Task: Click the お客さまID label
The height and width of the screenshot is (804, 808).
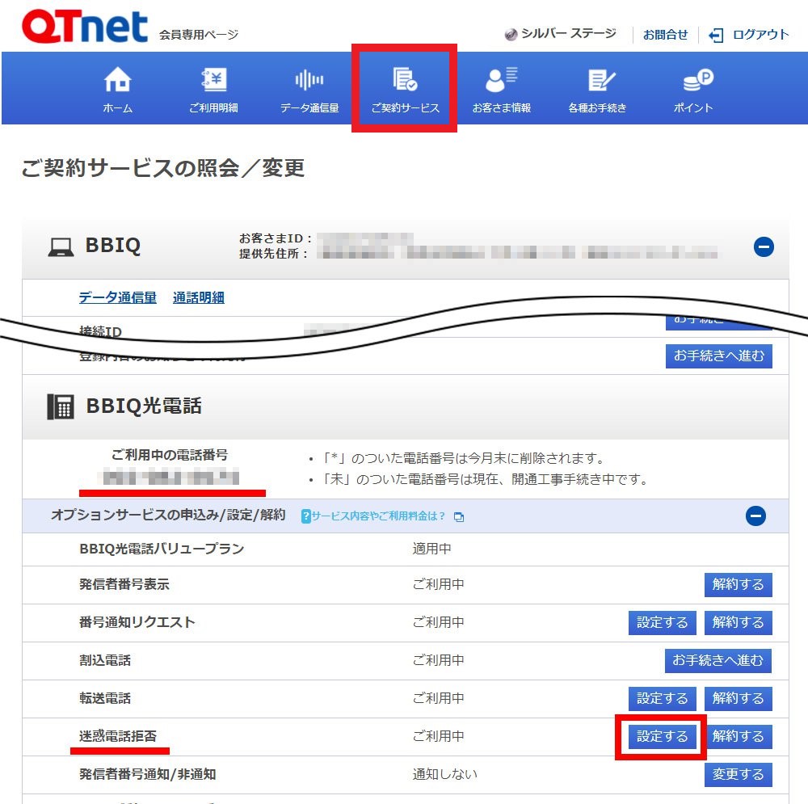Action: tap(276, 238)
